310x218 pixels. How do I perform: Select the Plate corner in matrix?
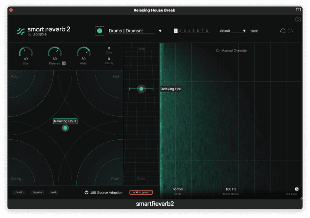115,179
